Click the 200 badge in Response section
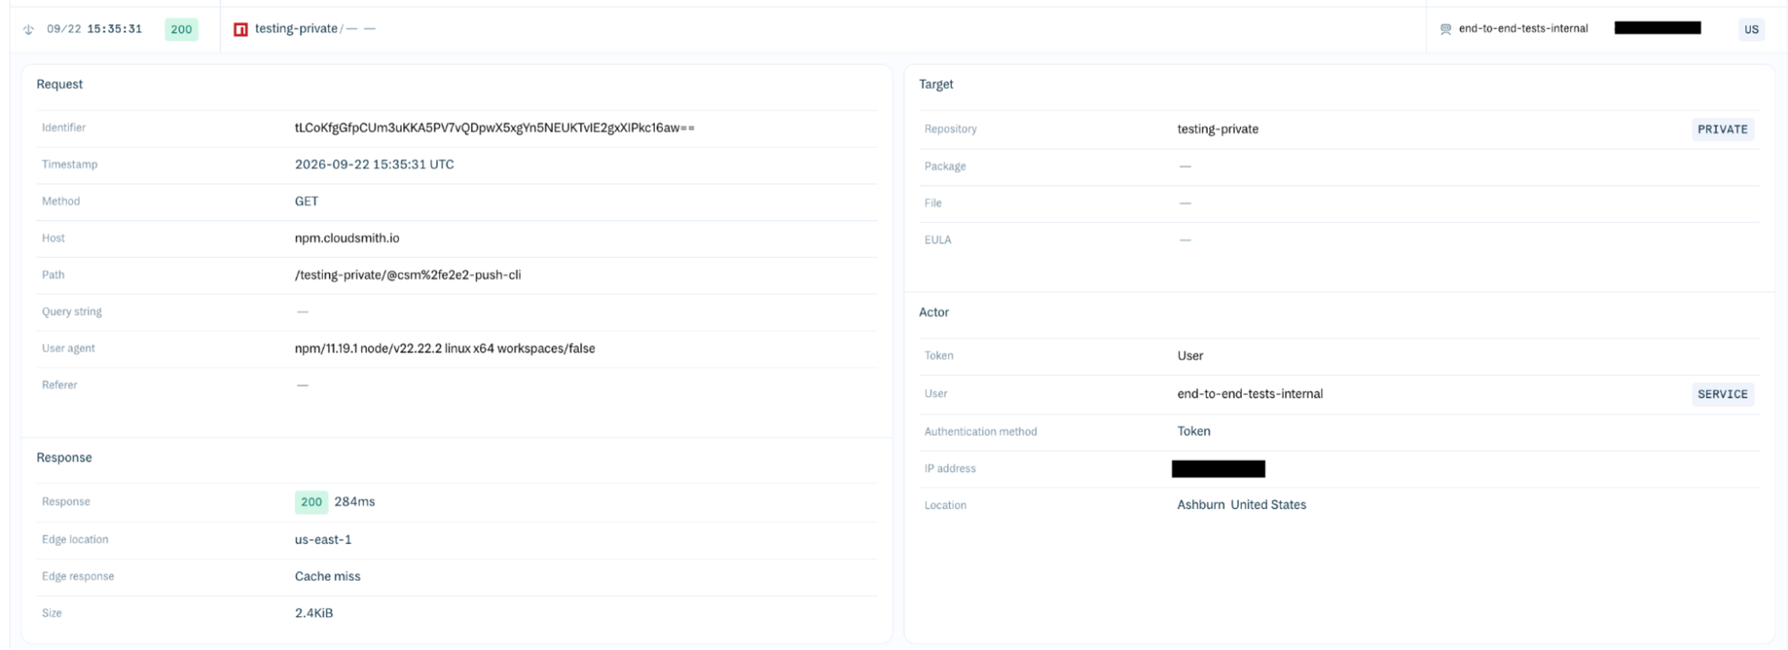This screenshot has width=1788, height=650. pyautogui.click(x=311, y=502)
